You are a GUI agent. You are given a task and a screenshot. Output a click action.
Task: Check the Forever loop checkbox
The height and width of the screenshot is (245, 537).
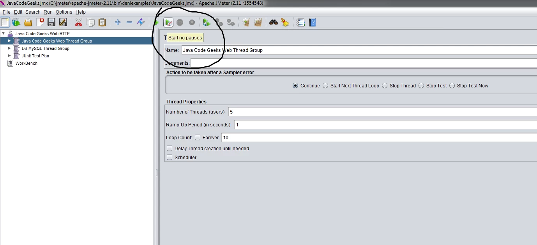tap(198, 138)
